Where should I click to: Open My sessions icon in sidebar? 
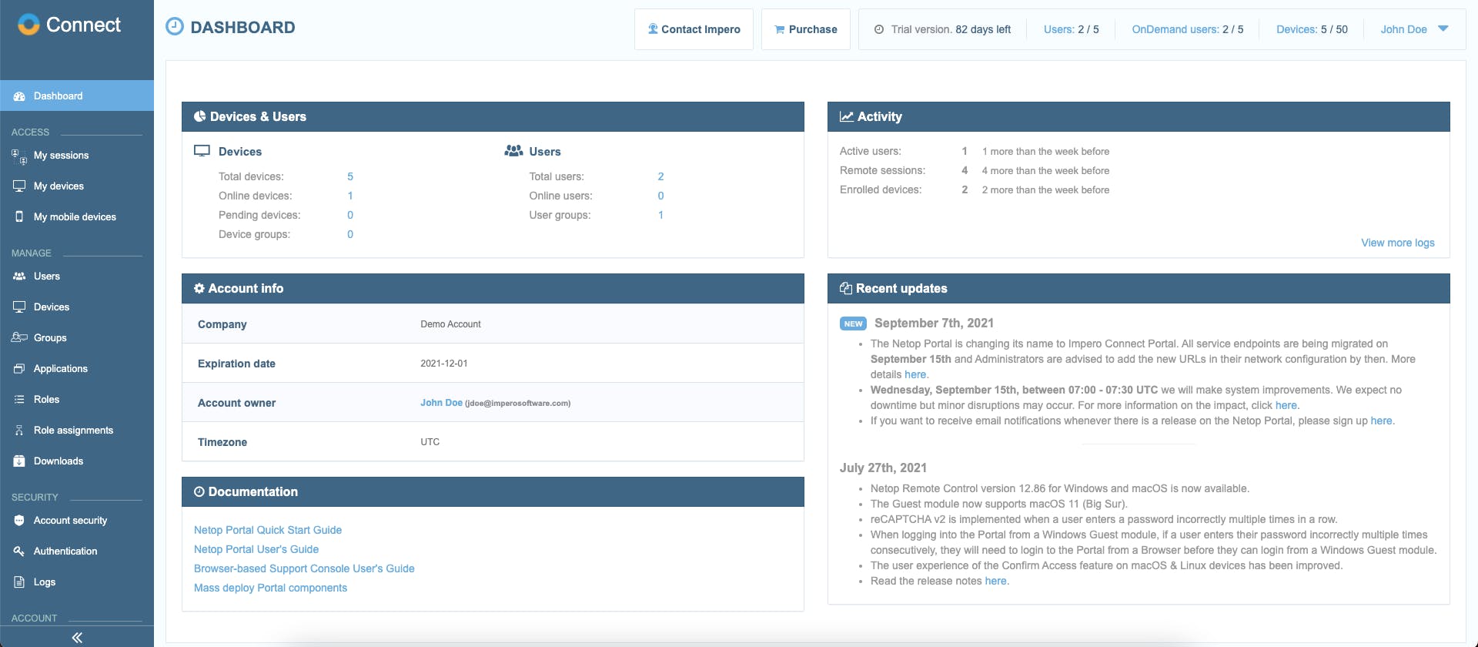pyautogui.click(x=19, y=156)
